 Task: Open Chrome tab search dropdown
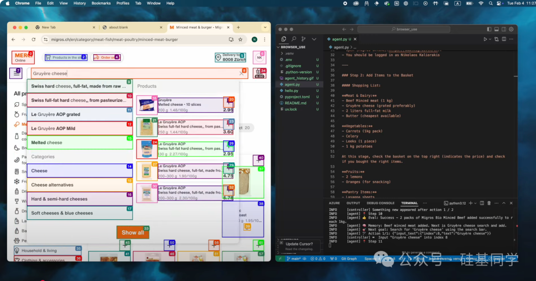265,27
